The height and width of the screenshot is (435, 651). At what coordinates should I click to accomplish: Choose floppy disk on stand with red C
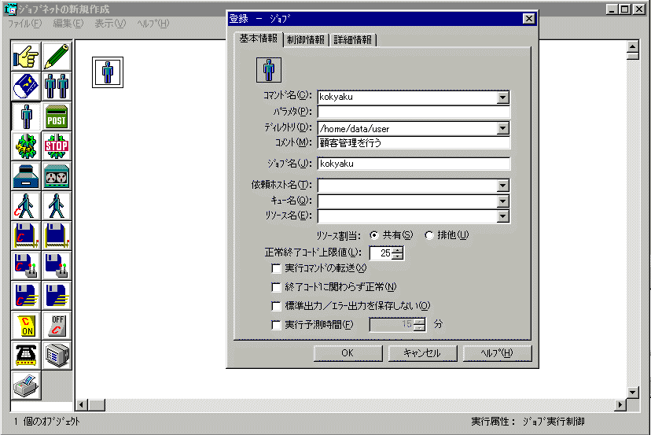(26, 236)
